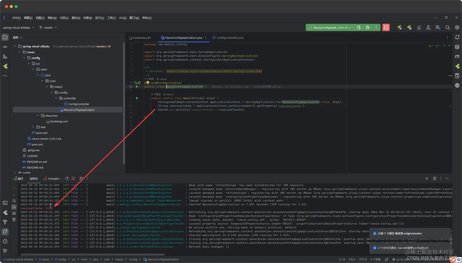
Task: Open the Git tool window
Action: click(5, 251)
